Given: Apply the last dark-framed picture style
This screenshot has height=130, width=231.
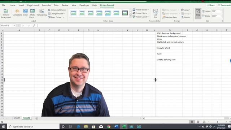Looking at the screenshot, I should tap(125, 13).
